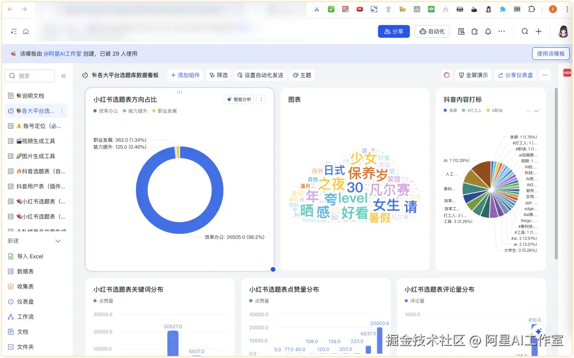Open 视频生成工具 in sidebar
Image resolution: width=574 pixels, height=358 pixels.
36,141
